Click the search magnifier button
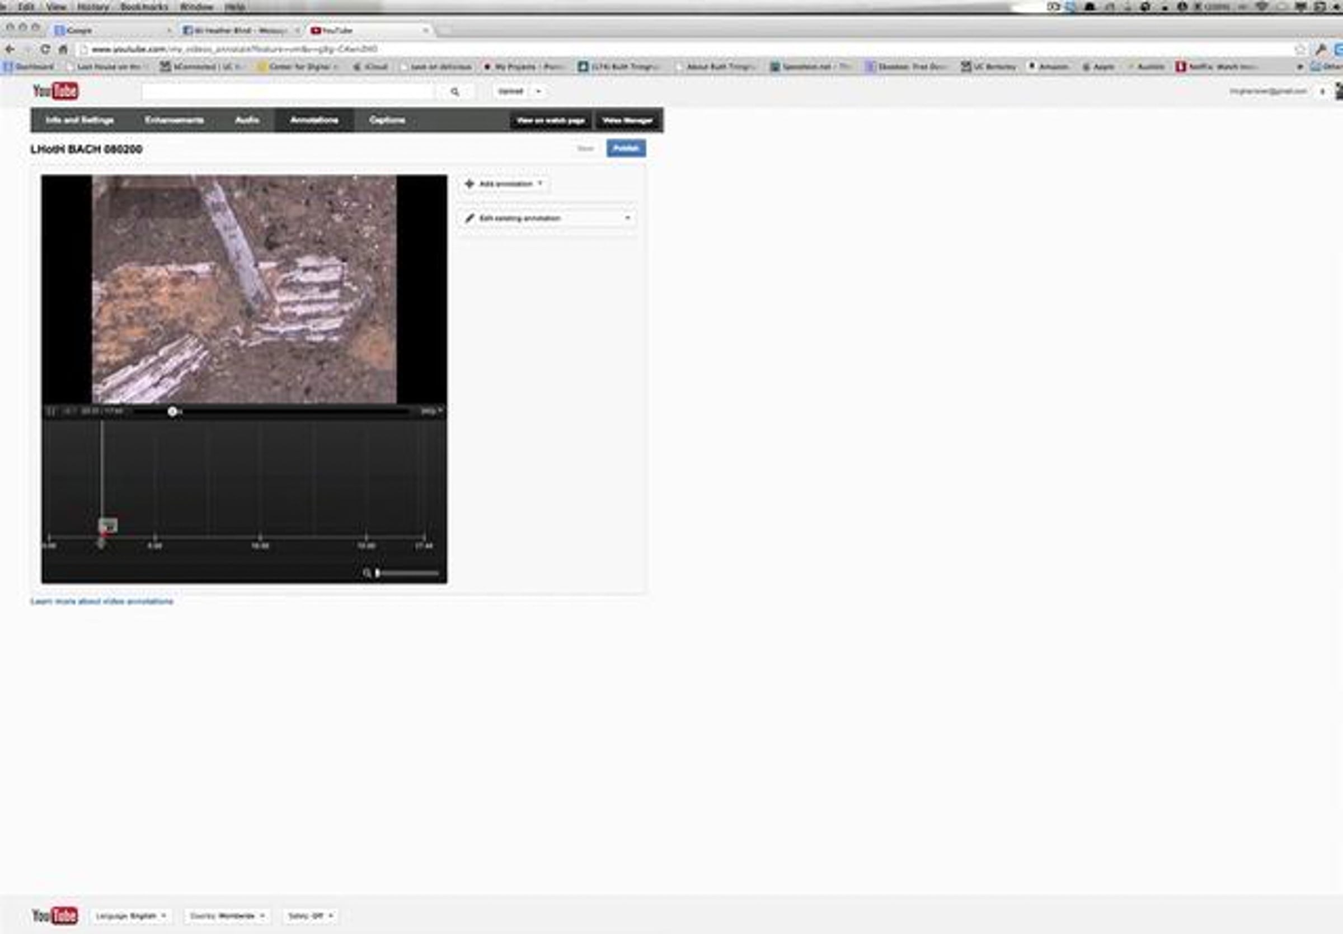The height and width of the screenshot is (934, 1343). pos(454,92)
